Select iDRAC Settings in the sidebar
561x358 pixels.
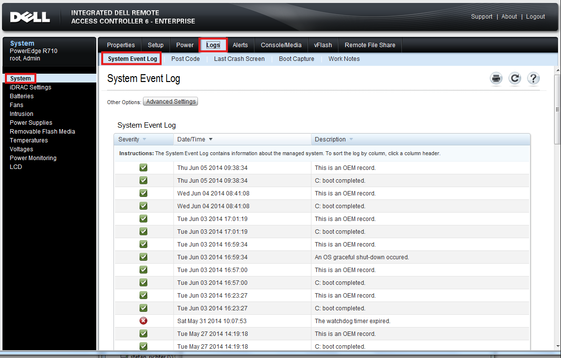30,87
